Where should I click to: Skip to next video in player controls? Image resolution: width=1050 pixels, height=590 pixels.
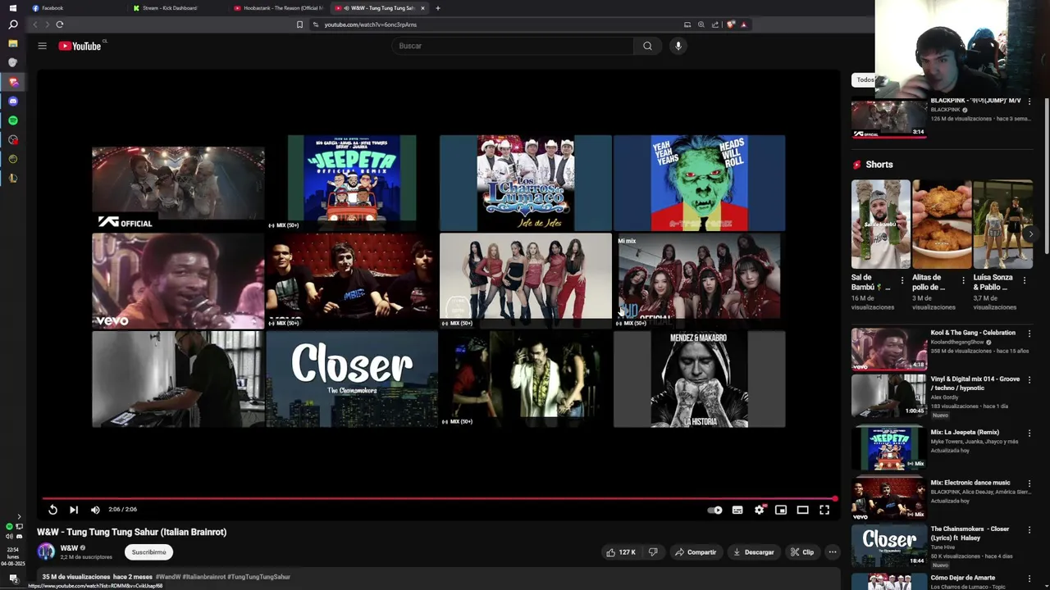[x=74, y=510]
